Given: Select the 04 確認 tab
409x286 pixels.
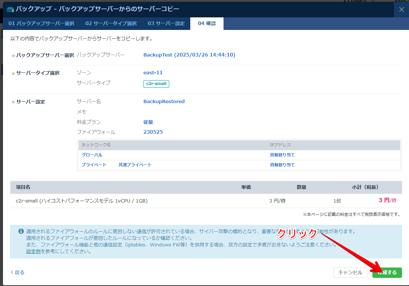Looking at the screenshot, I should [x=207, y=23].
